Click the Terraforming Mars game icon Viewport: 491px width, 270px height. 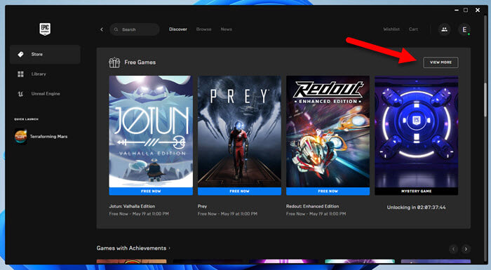pos(20,137)
